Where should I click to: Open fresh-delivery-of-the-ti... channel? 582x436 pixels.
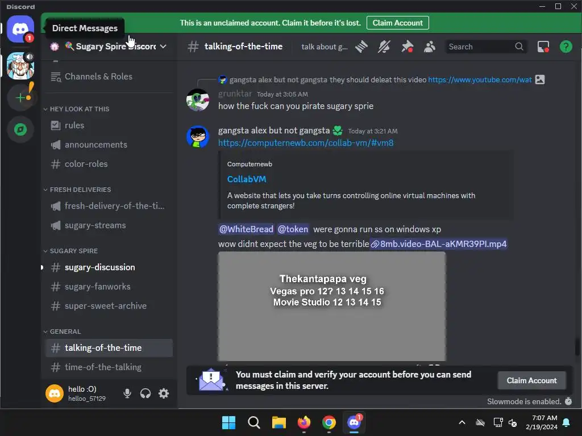click(x=109, y=206)
